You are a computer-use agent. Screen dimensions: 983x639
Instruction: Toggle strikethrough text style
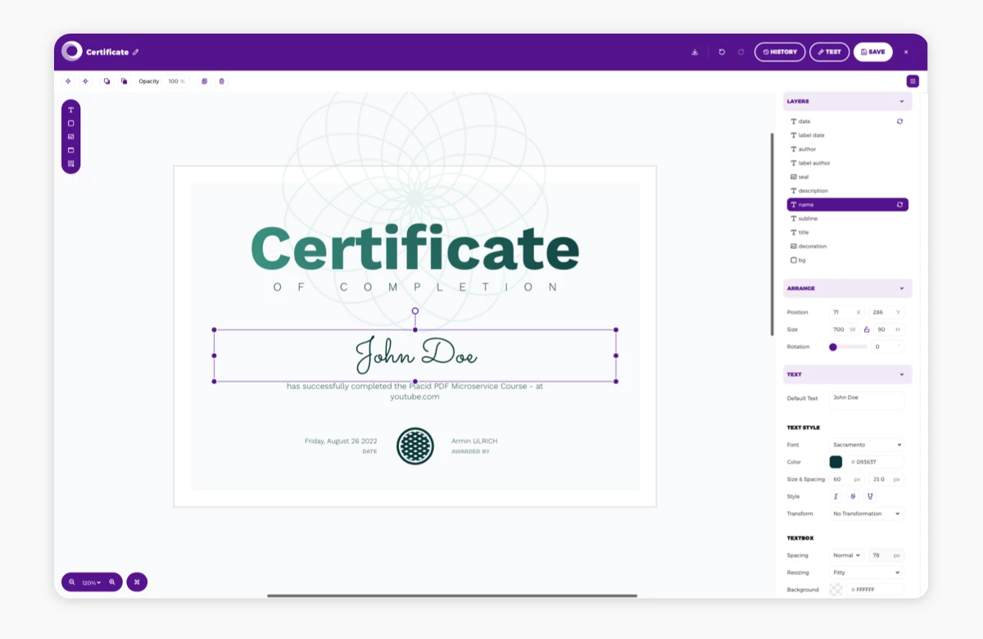[x=853, y=496]
